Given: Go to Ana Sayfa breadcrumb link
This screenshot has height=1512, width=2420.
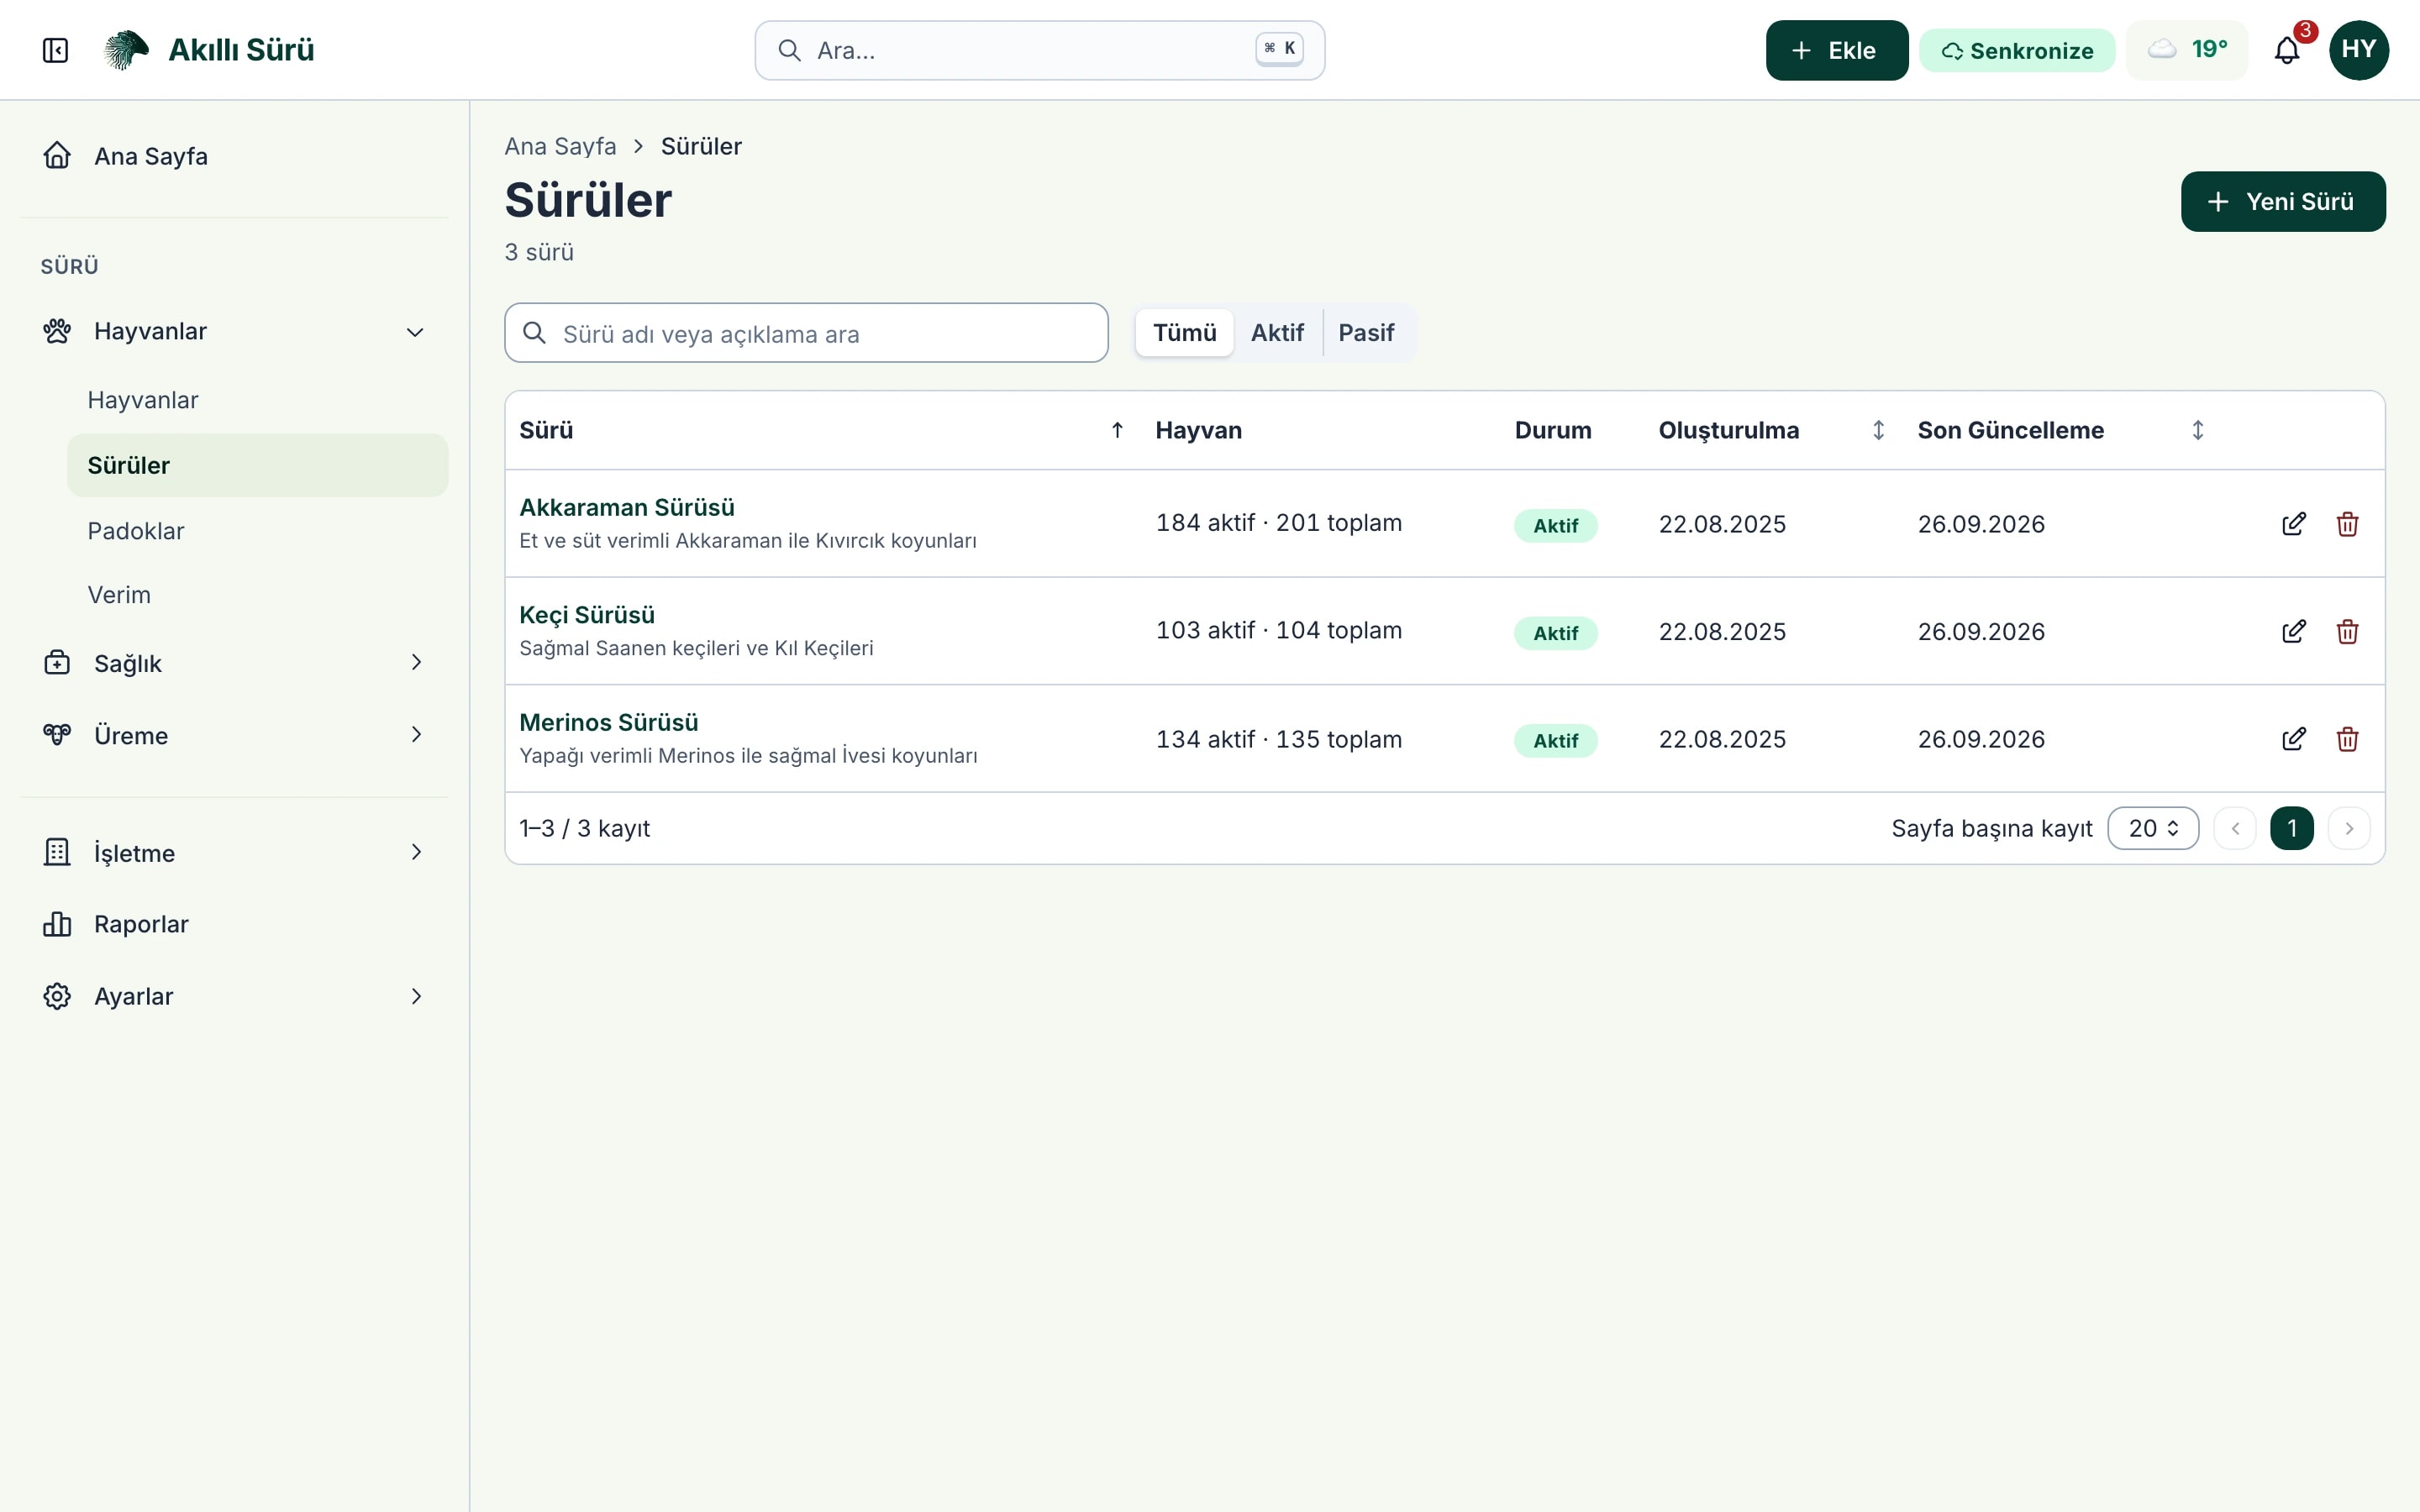Looking at the screenshot, I should coord(560,146).
